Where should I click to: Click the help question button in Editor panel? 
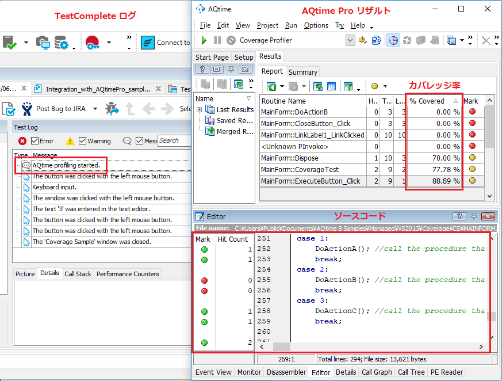[x=459, y=216]
